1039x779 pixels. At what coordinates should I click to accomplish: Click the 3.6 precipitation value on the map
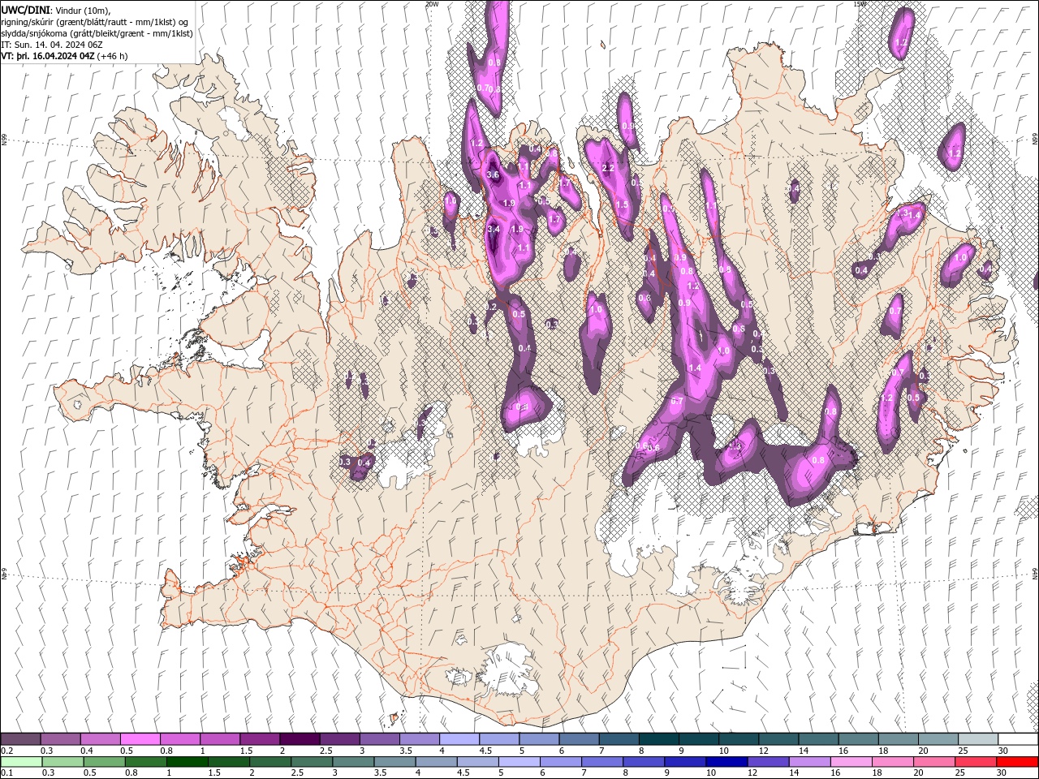pyautogui.click(x=493, y=174)
